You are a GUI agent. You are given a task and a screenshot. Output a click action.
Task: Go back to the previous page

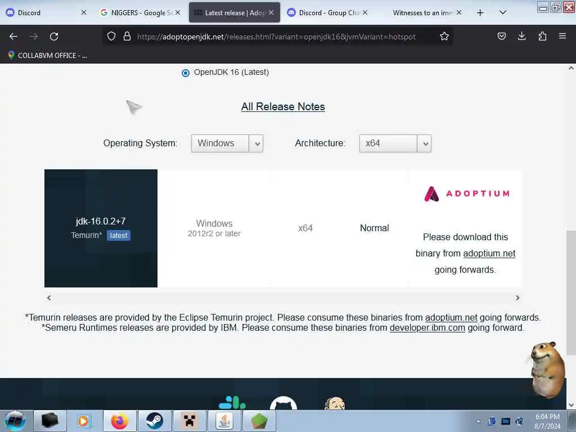tap(13, 37)
